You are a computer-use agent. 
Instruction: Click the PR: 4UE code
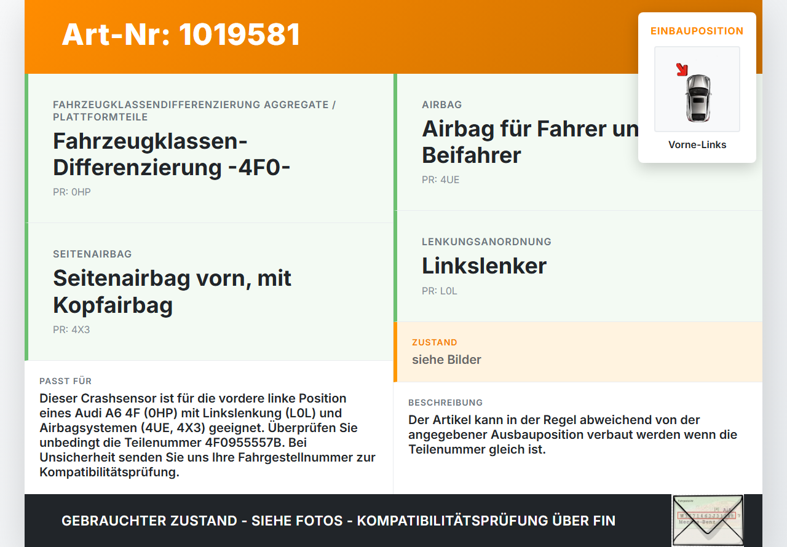[441, 180]
